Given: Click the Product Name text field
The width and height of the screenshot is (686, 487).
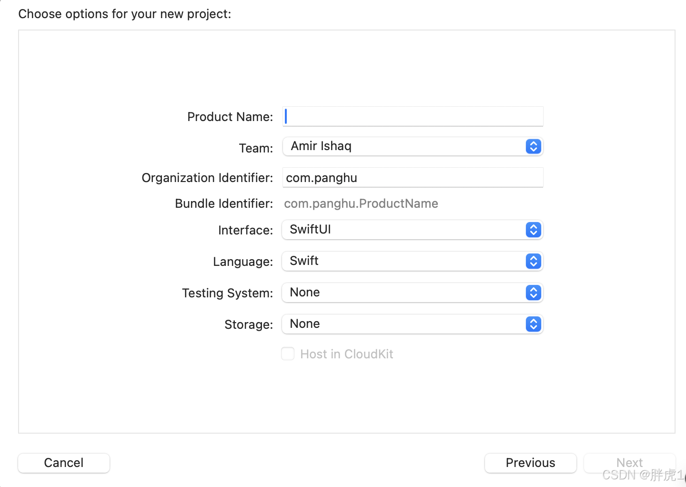Looking at the screenshot, I should [413, 116].
